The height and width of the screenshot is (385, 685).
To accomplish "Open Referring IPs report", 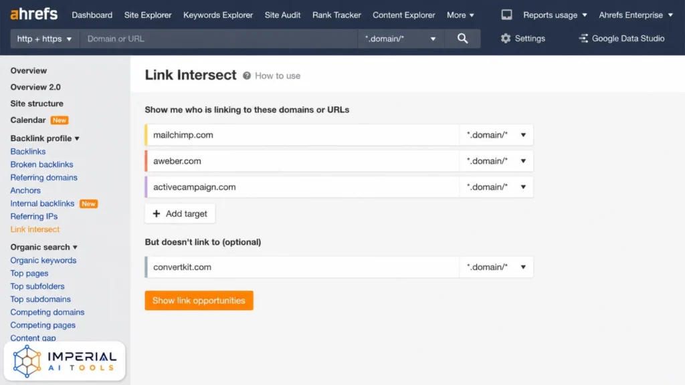I will (x=33, y=217).
